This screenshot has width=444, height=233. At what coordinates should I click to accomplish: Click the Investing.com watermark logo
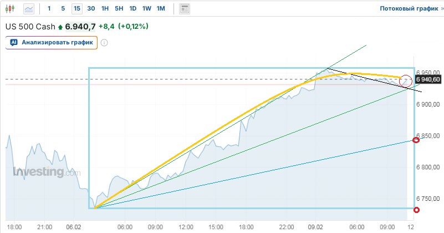(47, 173)
